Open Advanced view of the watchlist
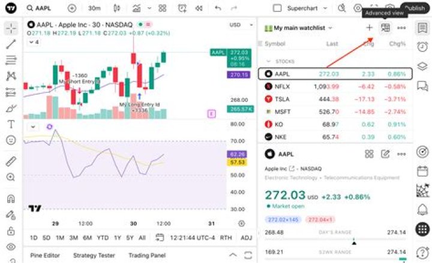 coord(385,28)
